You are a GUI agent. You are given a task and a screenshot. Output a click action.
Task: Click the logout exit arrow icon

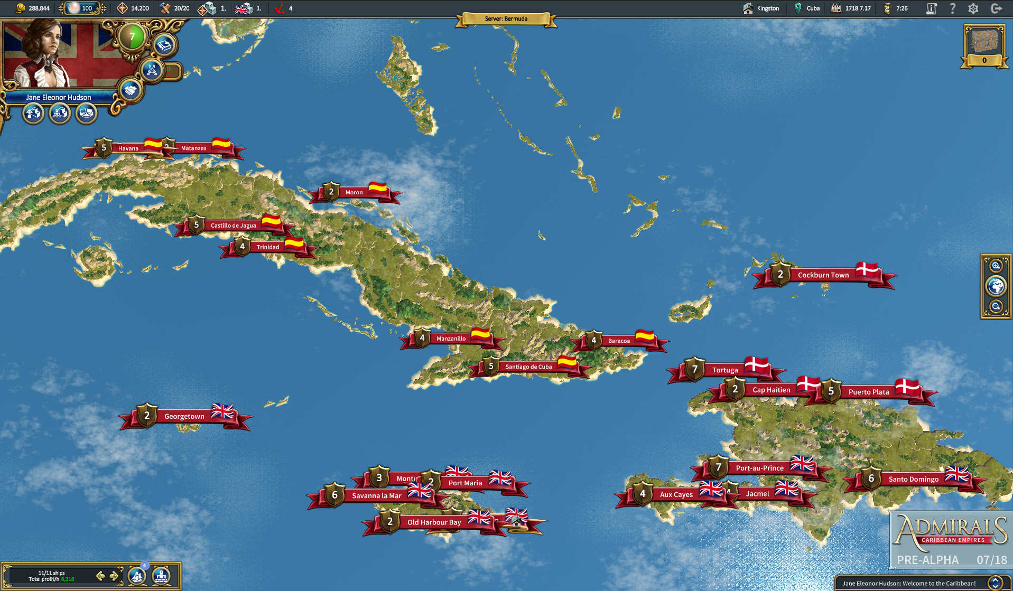997,8
